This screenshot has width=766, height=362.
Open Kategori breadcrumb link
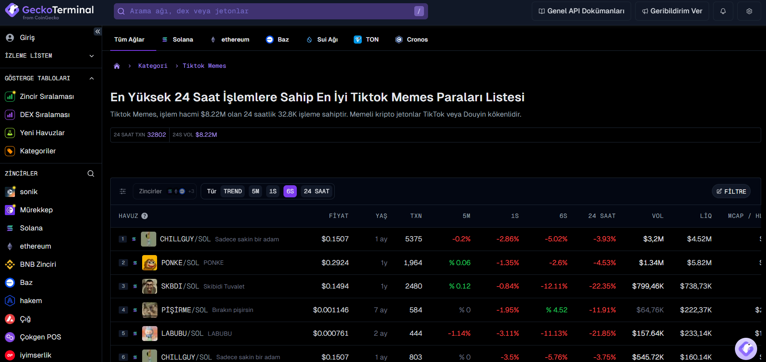point(153,66)
